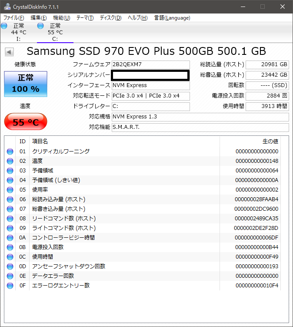The image size is (293, 327).
Task: Click power on hours value 3913 時間
Action: click(x=267, y=106)
